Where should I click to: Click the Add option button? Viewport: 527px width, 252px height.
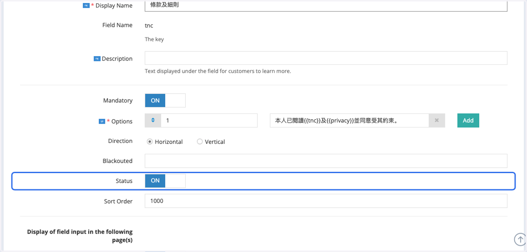(x=468, y=121)
